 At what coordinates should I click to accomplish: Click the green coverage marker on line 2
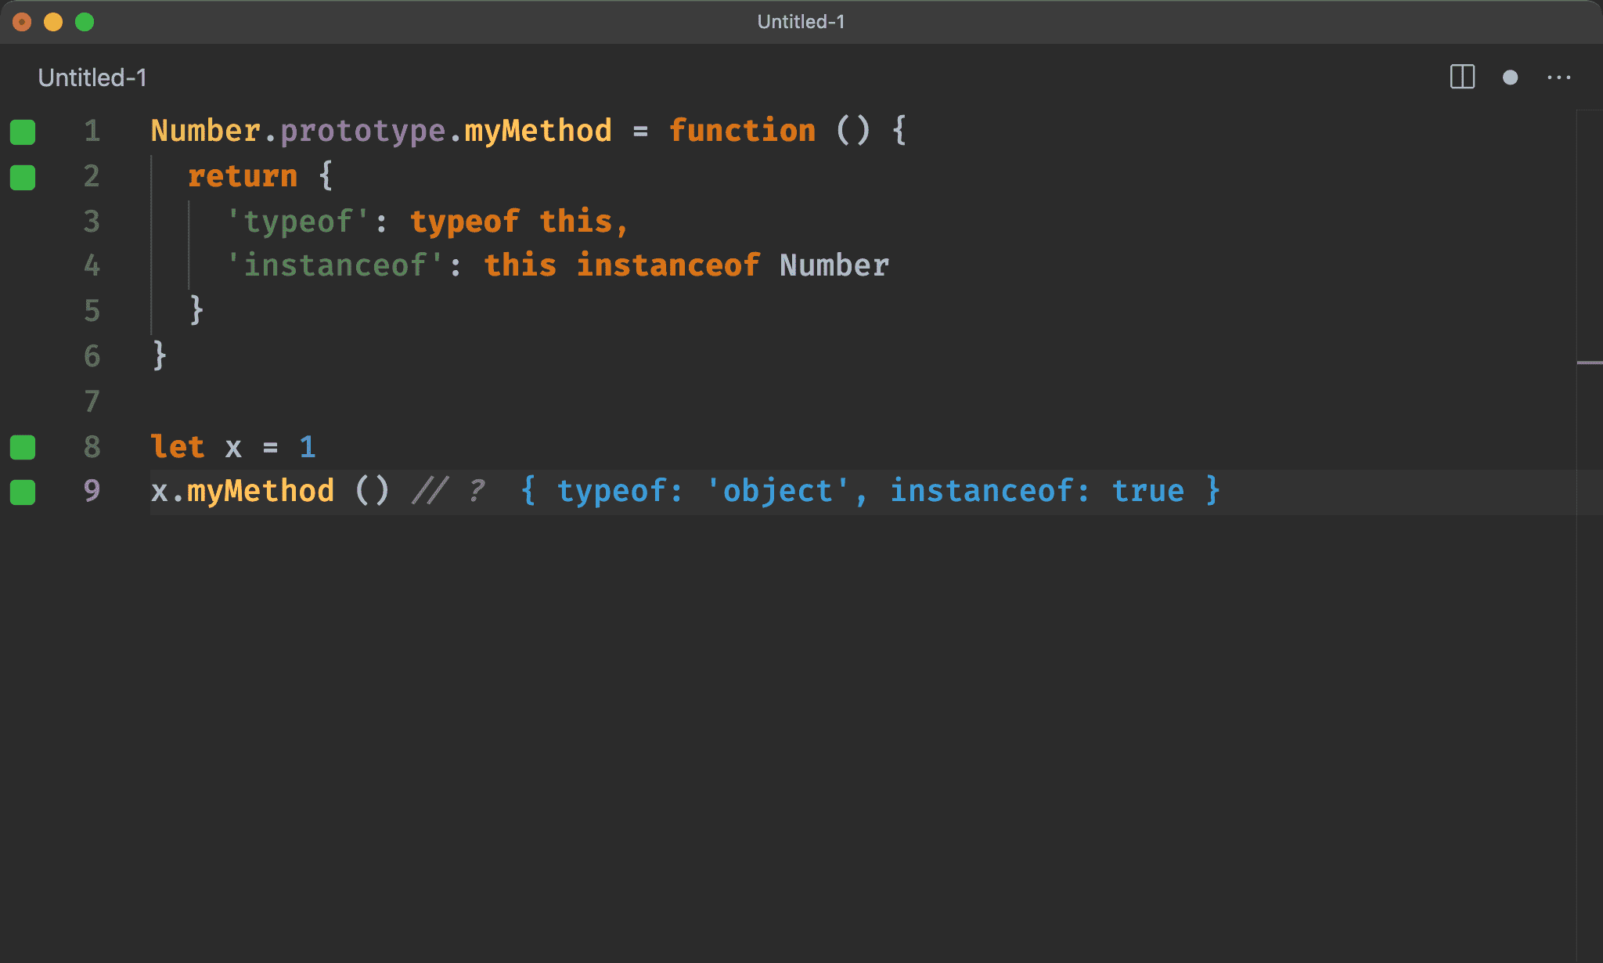click(x=23, y=178)
